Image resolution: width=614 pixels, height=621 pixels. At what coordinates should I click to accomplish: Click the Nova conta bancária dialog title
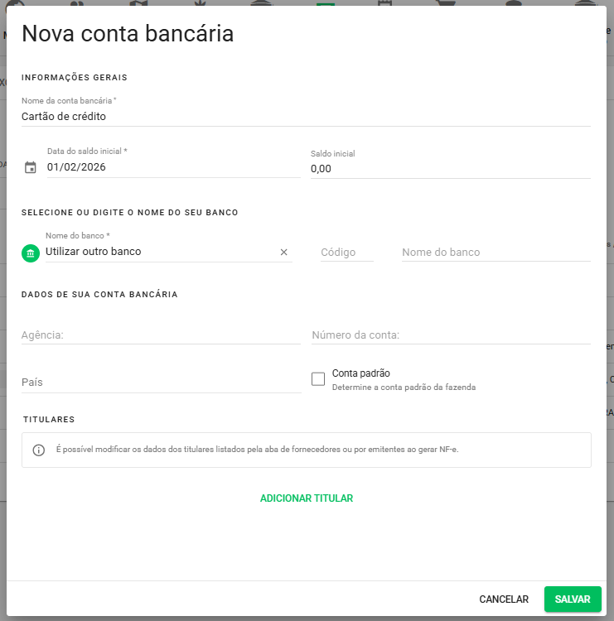128,34
